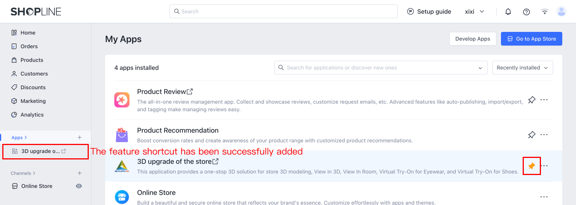Screen dimensions: 576x205
Task: Open the Product Recommendation app title
Action: tap(178, 130)
